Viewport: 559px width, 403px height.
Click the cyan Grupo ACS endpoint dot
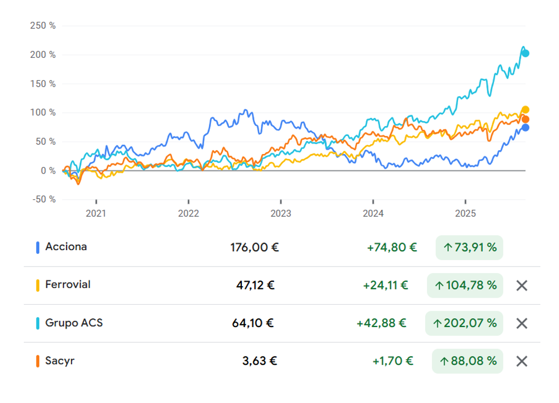[525, 53]
